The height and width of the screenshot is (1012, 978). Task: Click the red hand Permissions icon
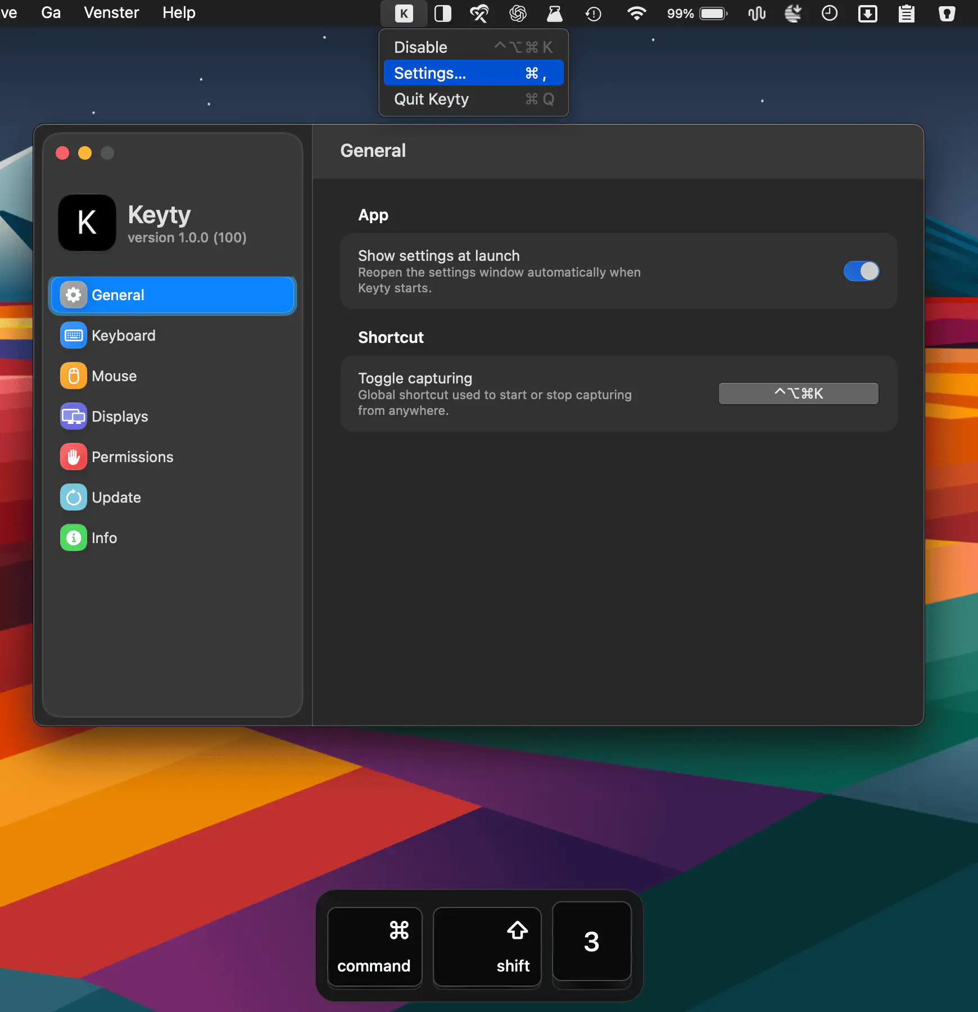point(74,457)
